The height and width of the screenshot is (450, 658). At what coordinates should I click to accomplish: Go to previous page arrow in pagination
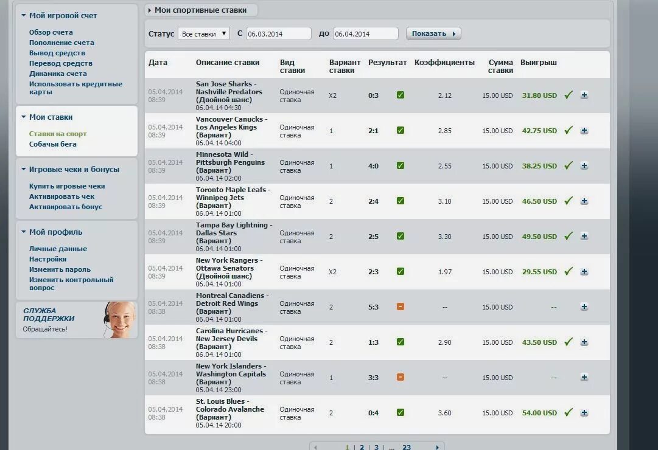[x=315, y=447]
